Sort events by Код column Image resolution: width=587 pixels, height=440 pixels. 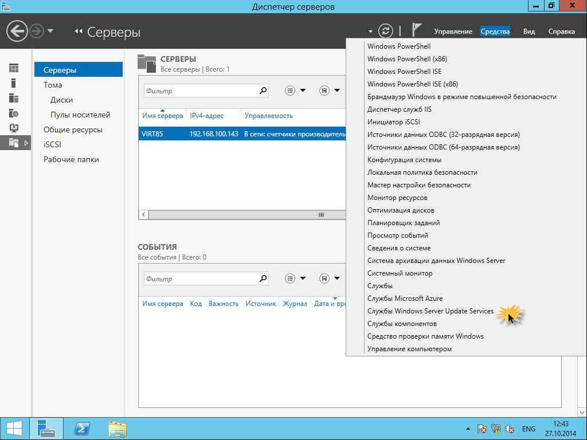click(x=196, y=304)
